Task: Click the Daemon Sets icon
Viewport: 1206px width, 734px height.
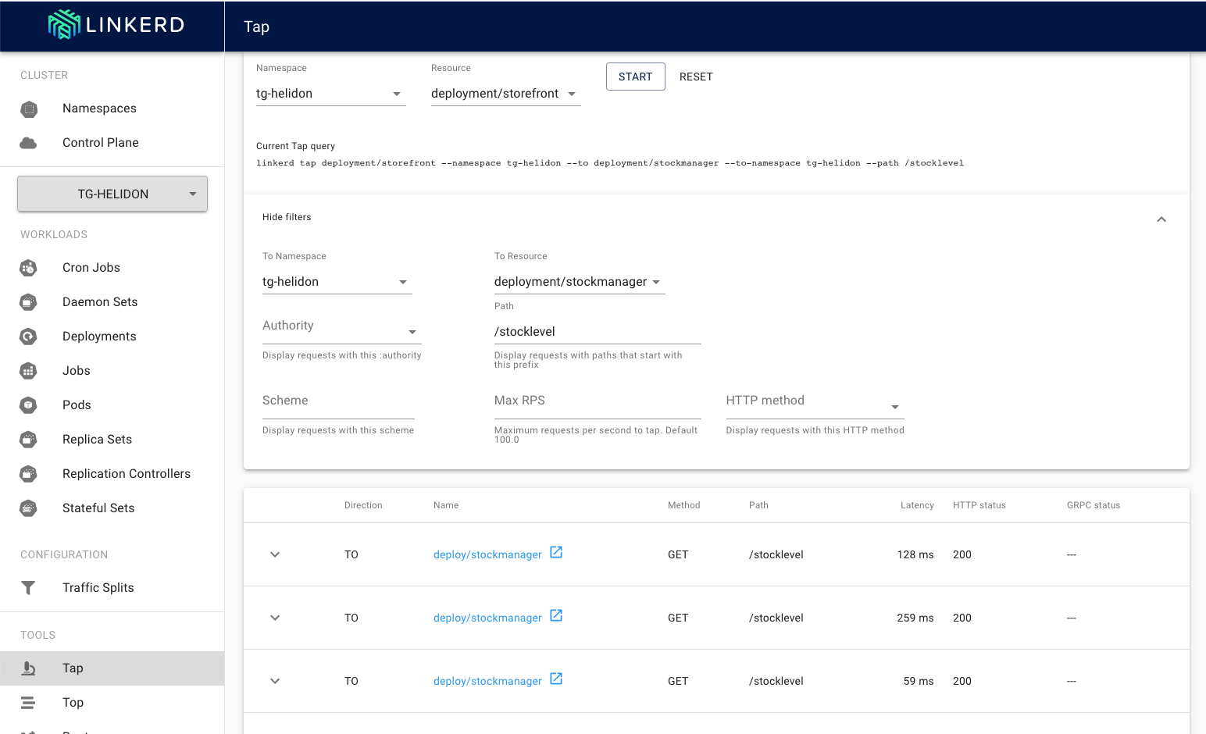Action: 29,302
